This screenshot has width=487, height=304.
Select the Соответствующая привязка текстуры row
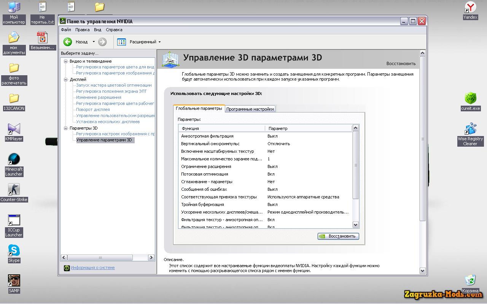(x=265, y=197)
